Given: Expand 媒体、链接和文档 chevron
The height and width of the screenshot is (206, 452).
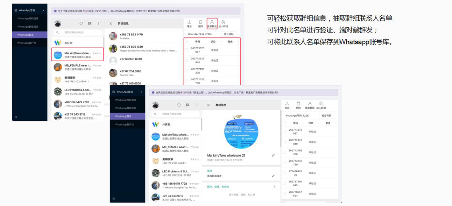Looking at the screenshot, I should tap(274, 187).
